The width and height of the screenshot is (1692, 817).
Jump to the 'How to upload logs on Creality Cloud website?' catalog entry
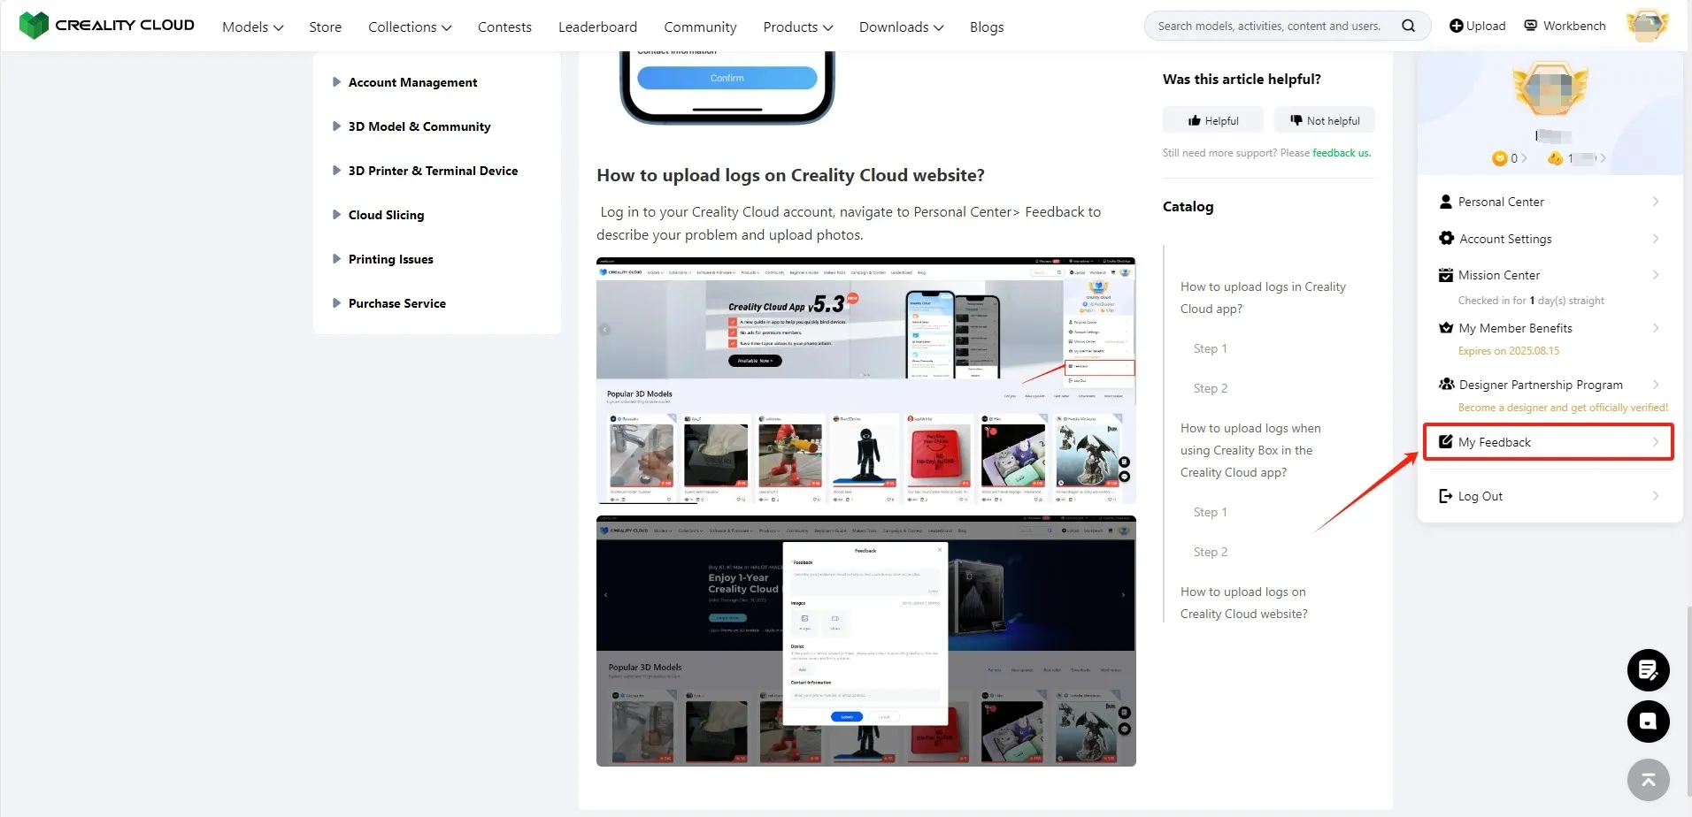point(1243,603)
